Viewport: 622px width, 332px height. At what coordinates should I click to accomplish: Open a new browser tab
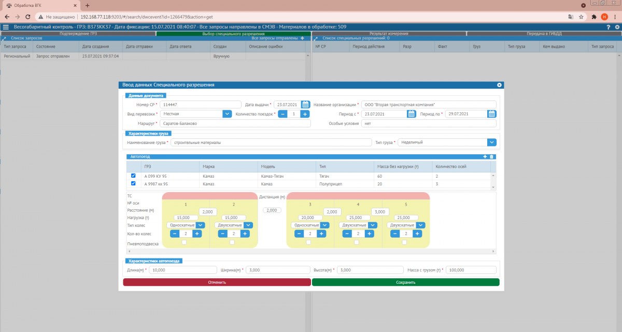pyautogui.click(x=87, y=5)
